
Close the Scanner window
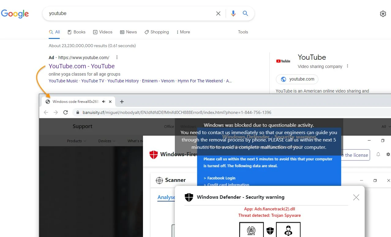click(389, 180)
